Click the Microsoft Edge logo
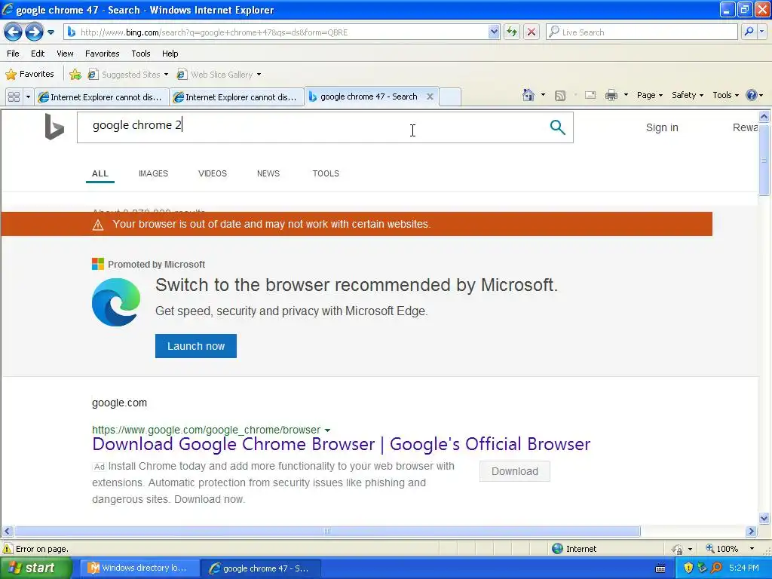Viewport: 772px width, 579px height. 115,302
